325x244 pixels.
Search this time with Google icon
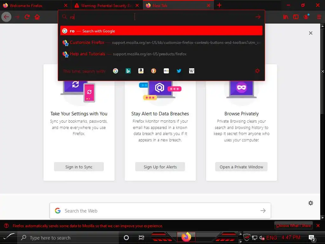pos(116,71)
